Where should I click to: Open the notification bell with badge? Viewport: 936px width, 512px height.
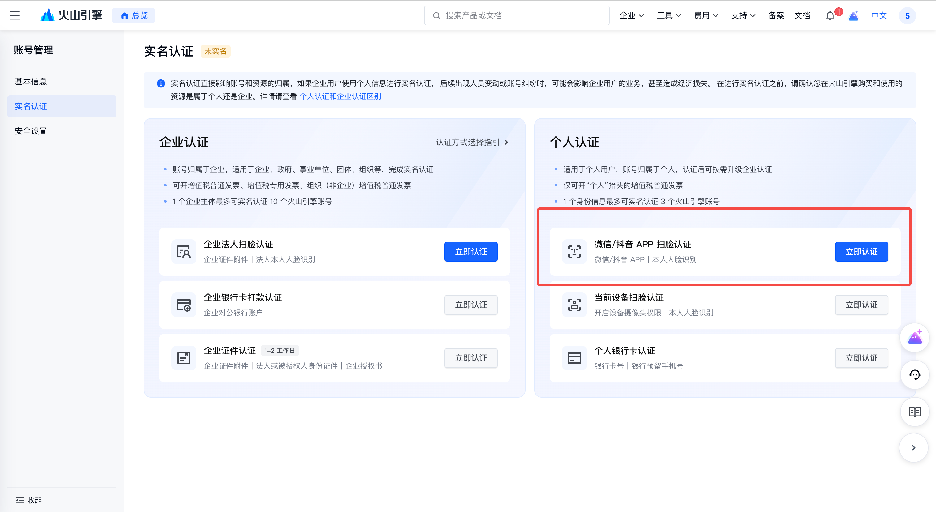coord(830,15)
